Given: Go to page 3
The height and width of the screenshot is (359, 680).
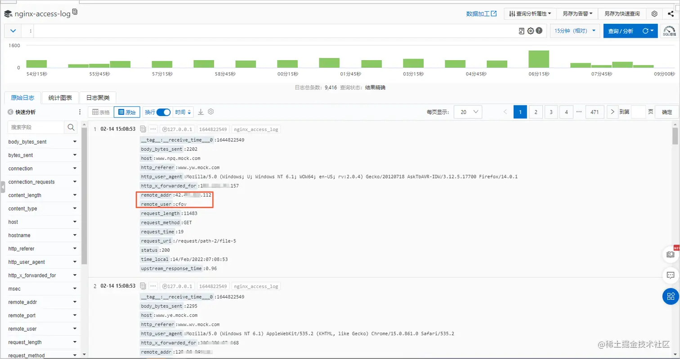Looking at the screenshot, I should pos(551,112).
